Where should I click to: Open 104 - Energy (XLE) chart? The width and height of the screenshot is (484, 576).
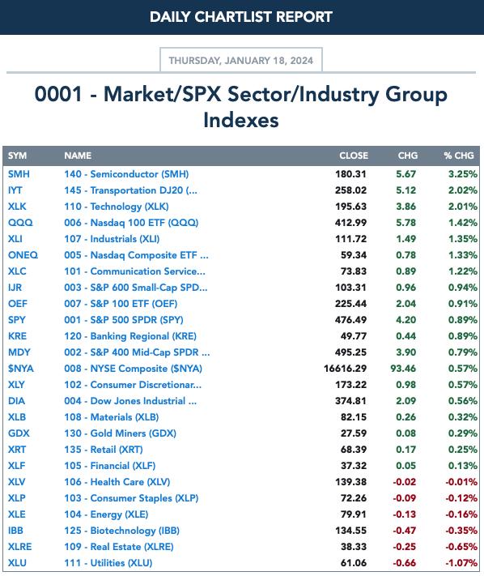click(x=106, y=514)
